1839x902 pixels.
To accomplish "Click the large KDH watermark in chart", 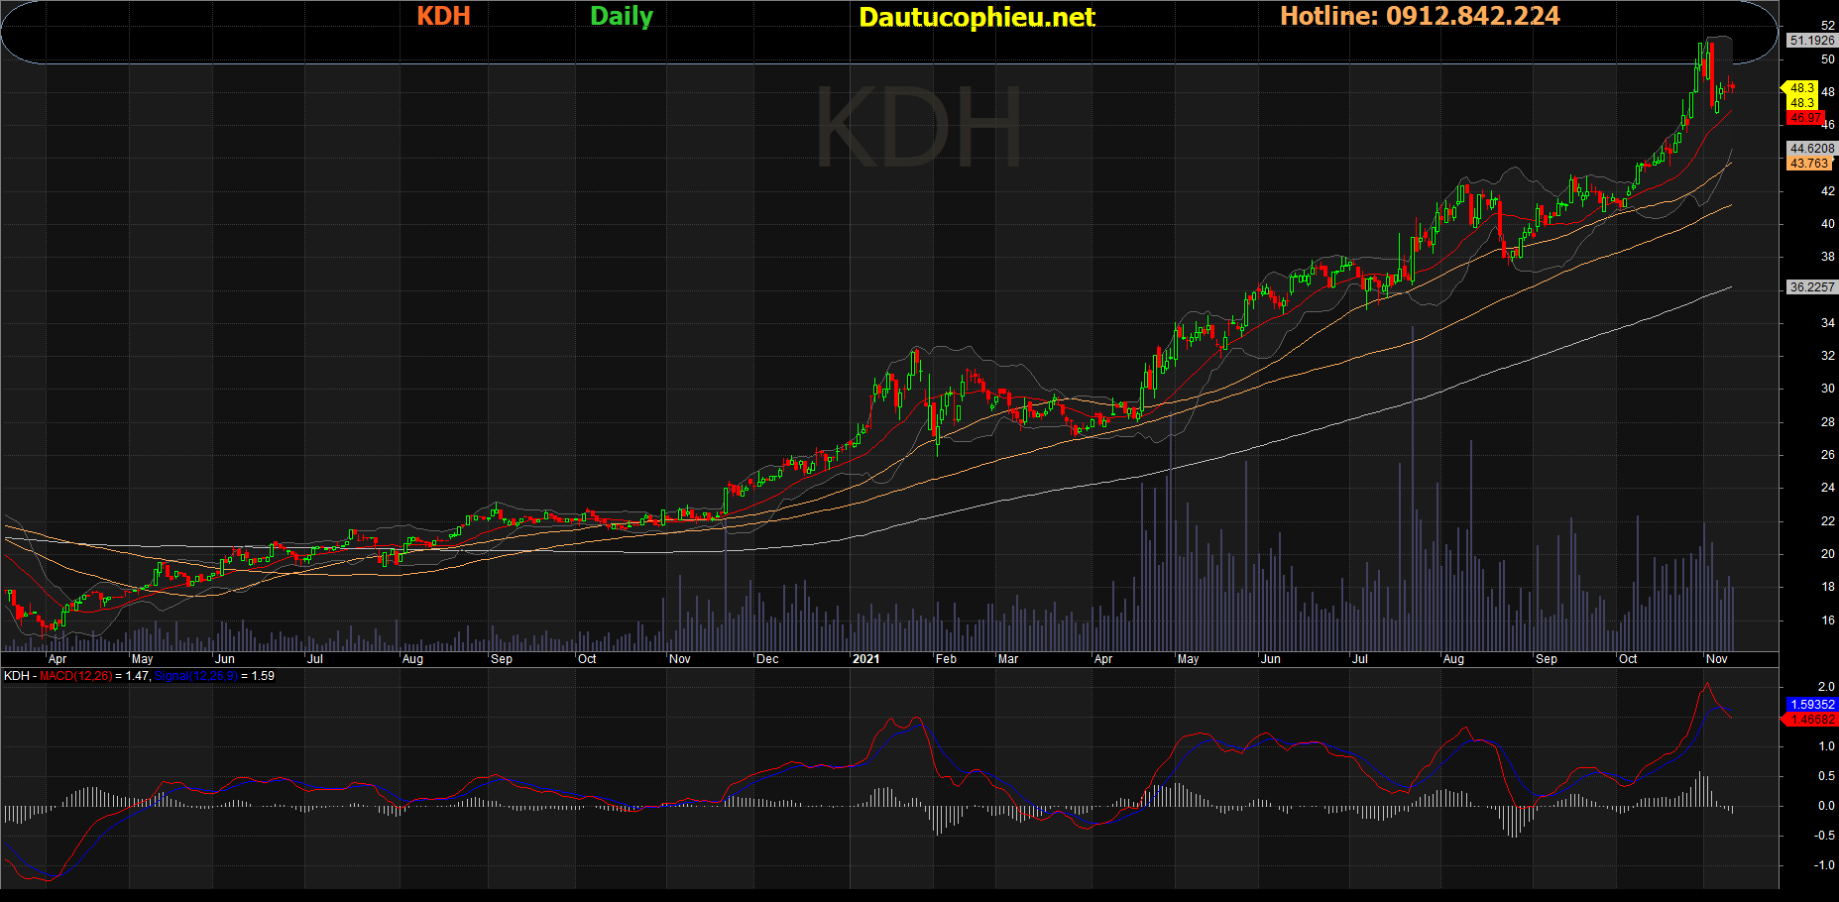I will pos(918,129).
